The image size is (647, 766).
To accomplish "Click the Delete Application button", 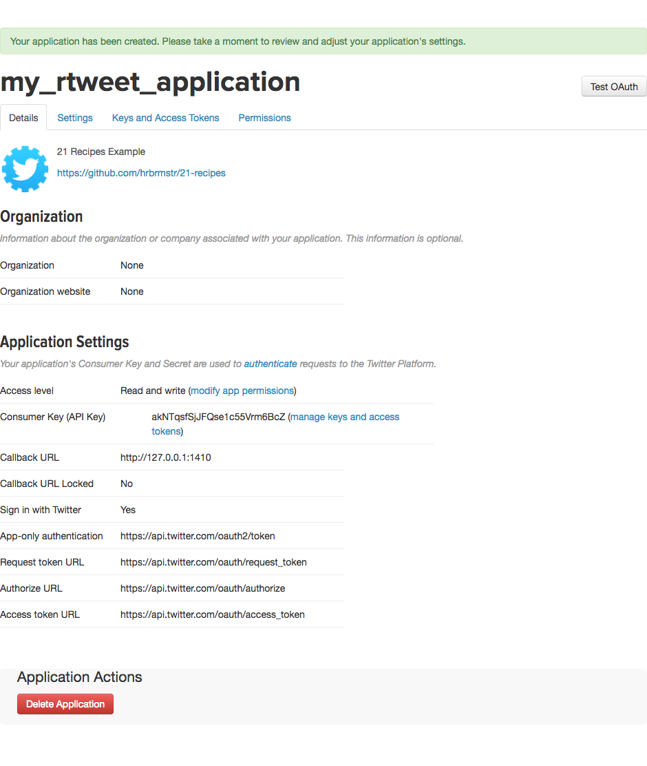I will (x=65, y=704).
